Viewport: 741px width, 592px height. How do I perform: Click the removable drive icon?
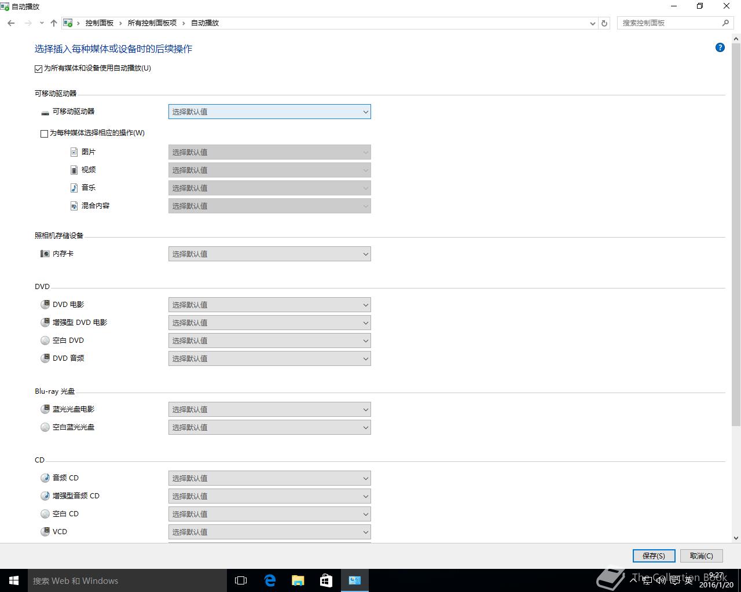pyautogui.click(x=45, y=112)
